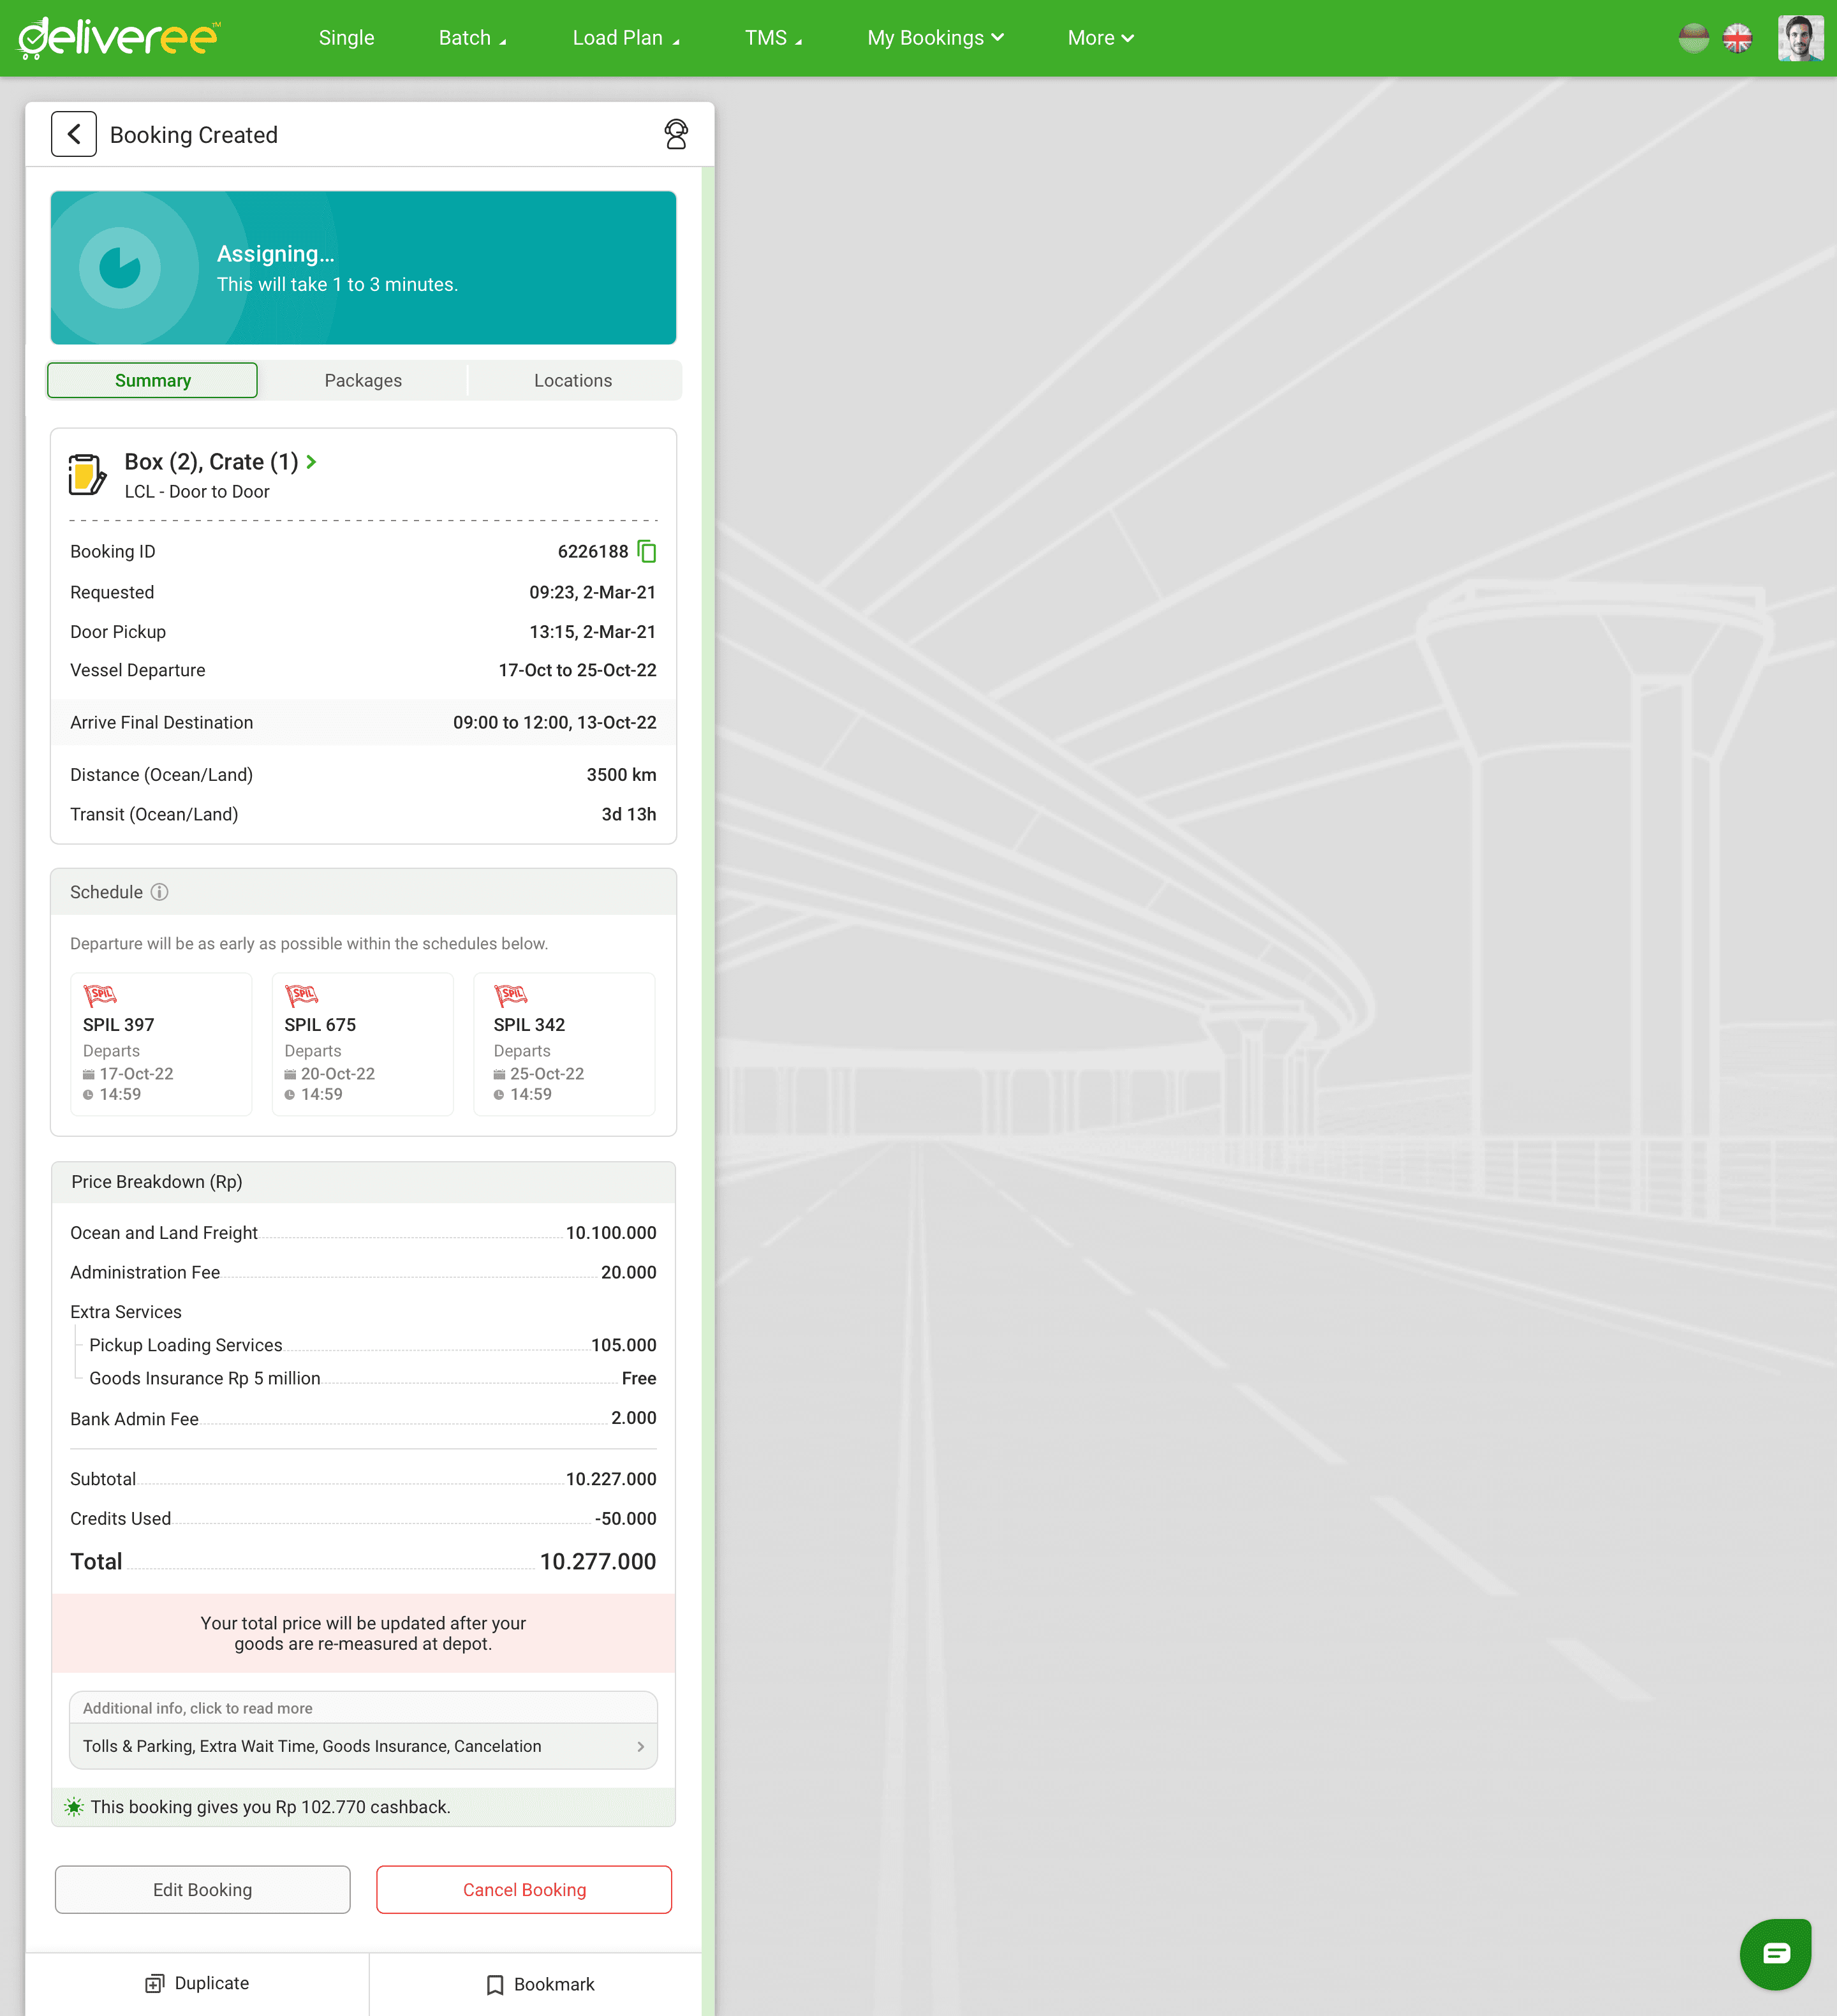Viewport: 1837px width, 2016px height.
Task: Open the green chat widget
Action: (1775, 1954)
